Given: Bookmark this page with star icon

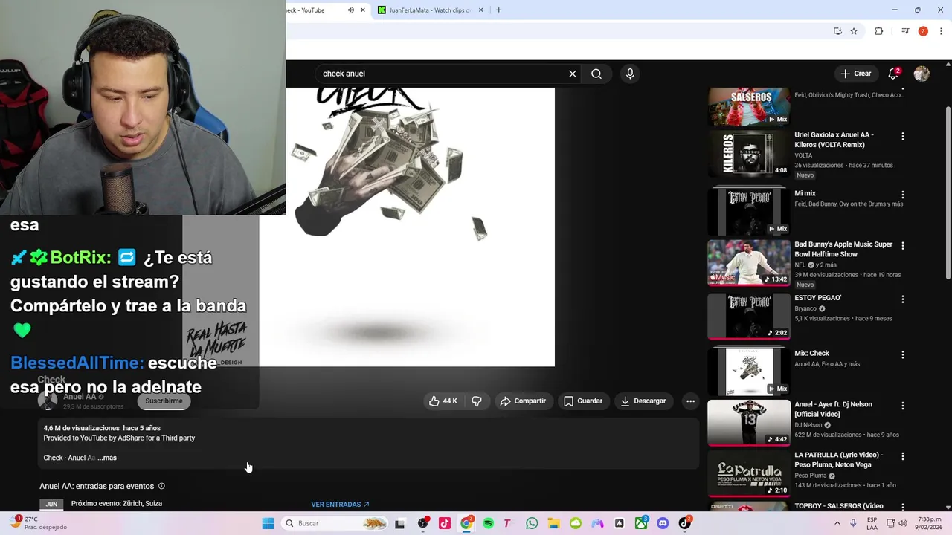Looking at the screenshot, I should pos(854,31).
